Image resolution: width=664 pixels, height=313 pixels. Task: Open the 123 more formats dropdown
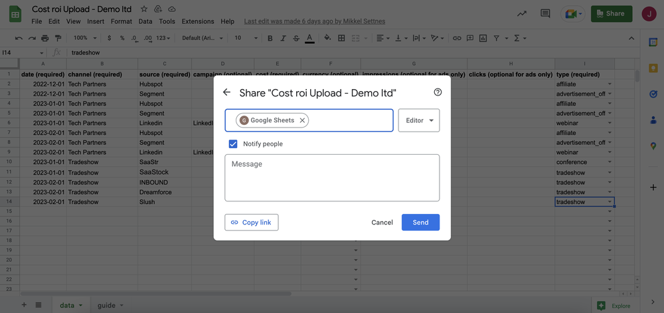(163, 38)
